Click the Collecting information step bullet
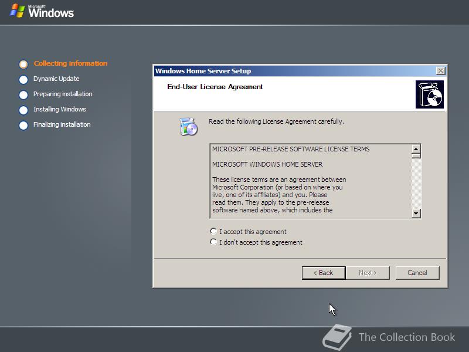Image resolution: width=469 pixels, height=352 pixels. click(x=23, y=65)
